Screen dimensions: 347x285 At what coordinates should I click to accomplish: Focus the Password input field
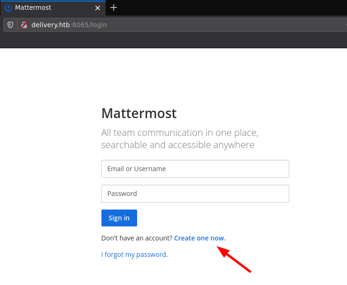click(195, 194)
